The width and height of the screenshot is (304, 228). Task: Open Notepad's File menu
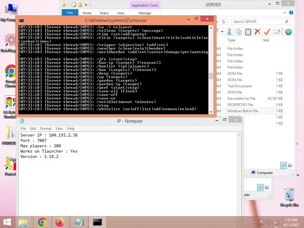tap(23, 128)
